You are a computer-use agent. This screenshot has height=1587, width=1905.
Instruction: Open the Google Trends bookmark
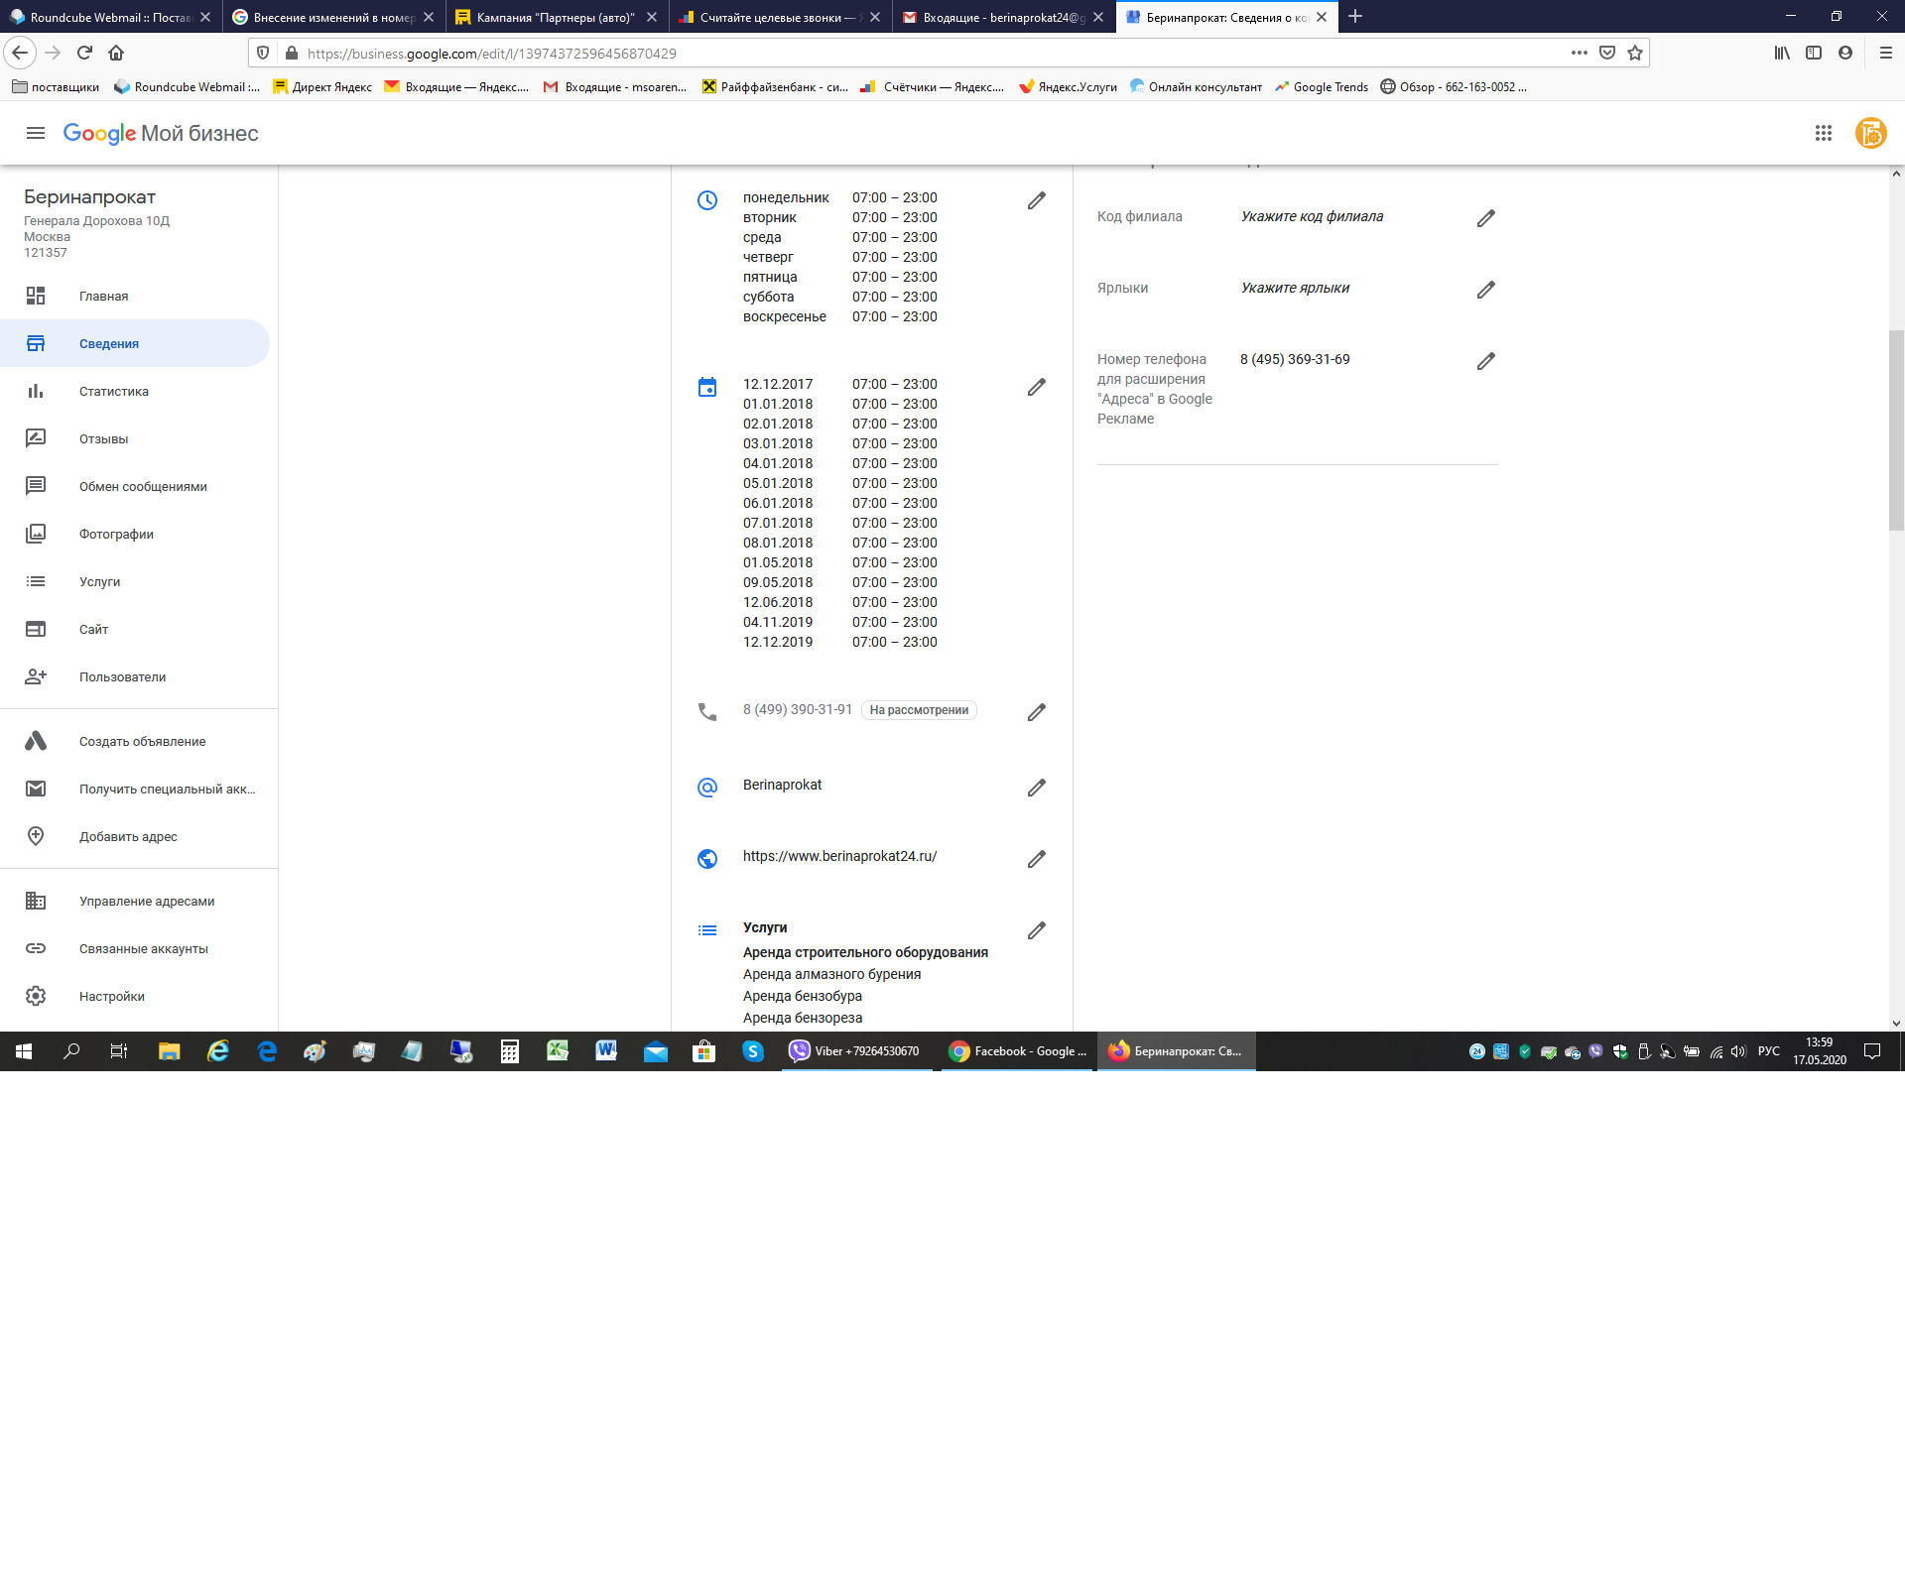click(1322, 86)
